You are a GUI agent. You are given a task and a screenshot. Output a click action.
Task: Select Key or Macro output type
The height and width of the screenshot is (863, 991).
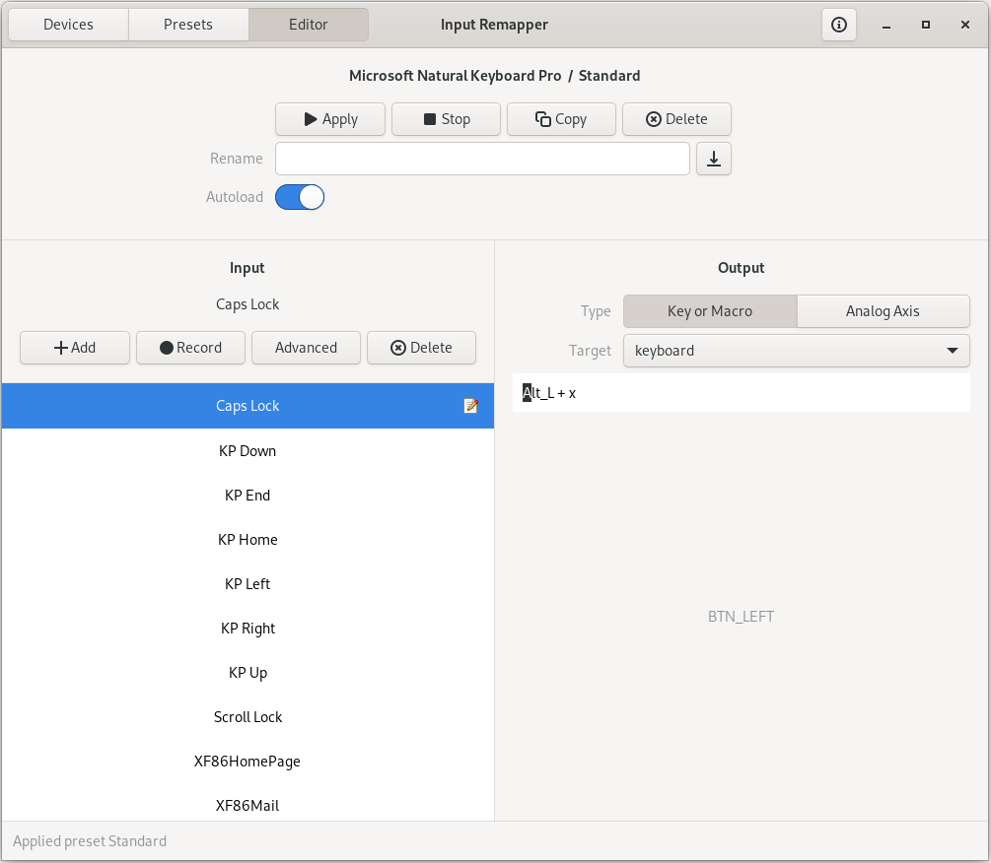[x=710, y=311]
